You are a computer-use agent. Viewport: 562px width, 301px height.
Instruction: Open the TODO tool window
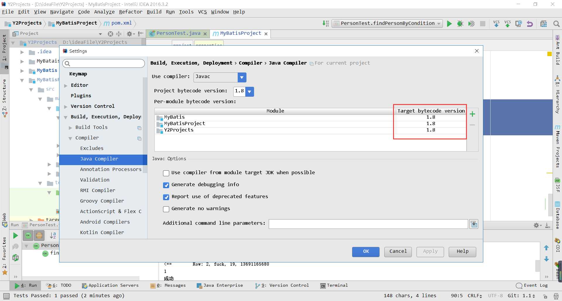pyautogui.click(x=59, y=286)
